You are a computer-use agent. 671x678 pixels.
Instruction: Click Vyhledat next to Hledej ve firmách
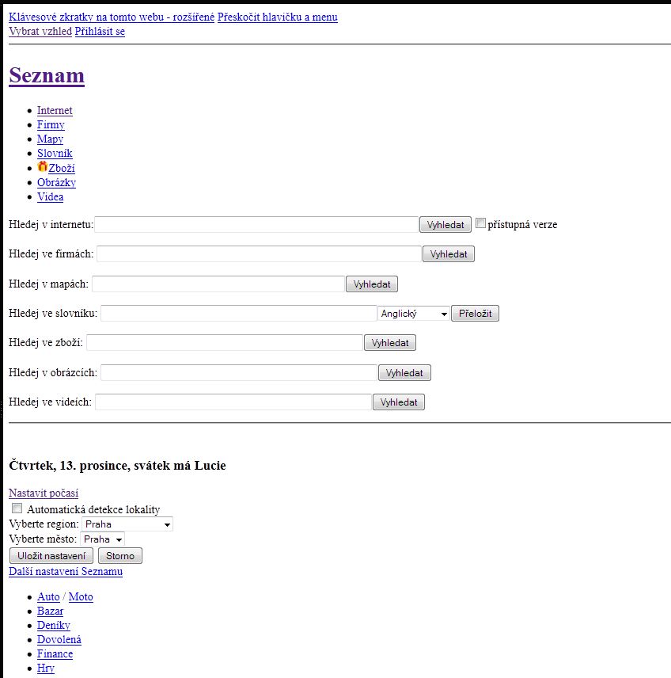(449, 253)
